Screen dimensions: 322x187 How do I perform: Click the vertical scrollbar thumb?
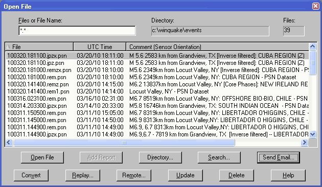pos(313,63)
